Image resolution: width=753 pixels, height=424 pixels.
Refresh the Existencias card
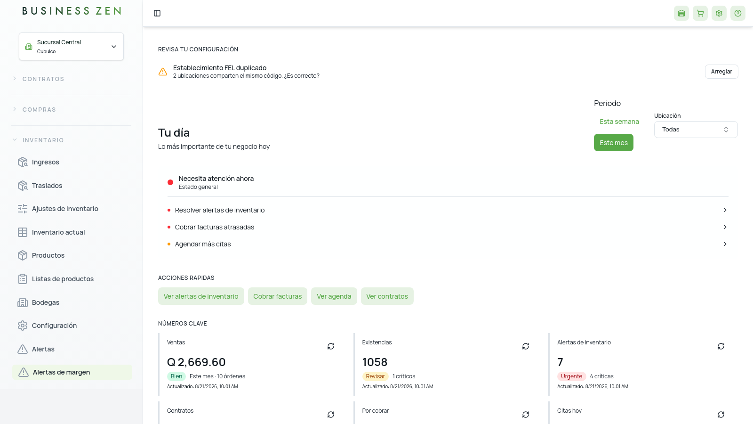click(526, 346)
